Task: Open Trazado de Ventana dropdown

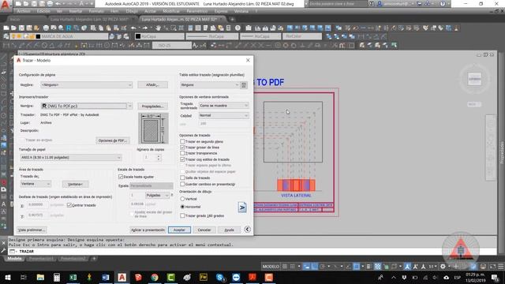Action: point(36,184)
